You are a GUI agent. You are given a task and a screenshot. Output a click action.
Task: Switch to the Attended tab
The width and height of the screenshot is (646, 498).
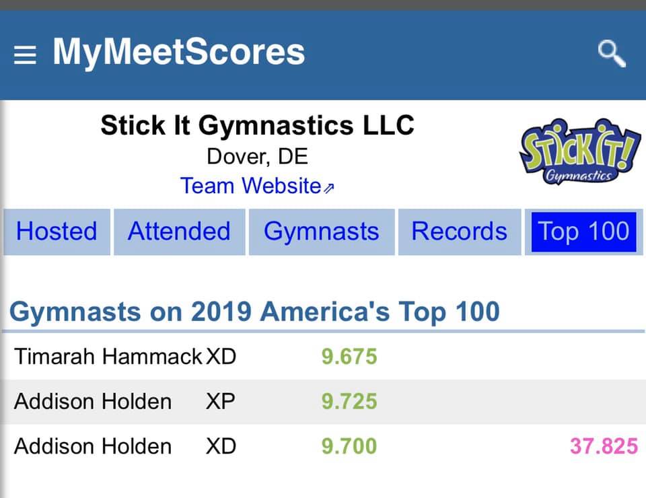tap(179, 232)
